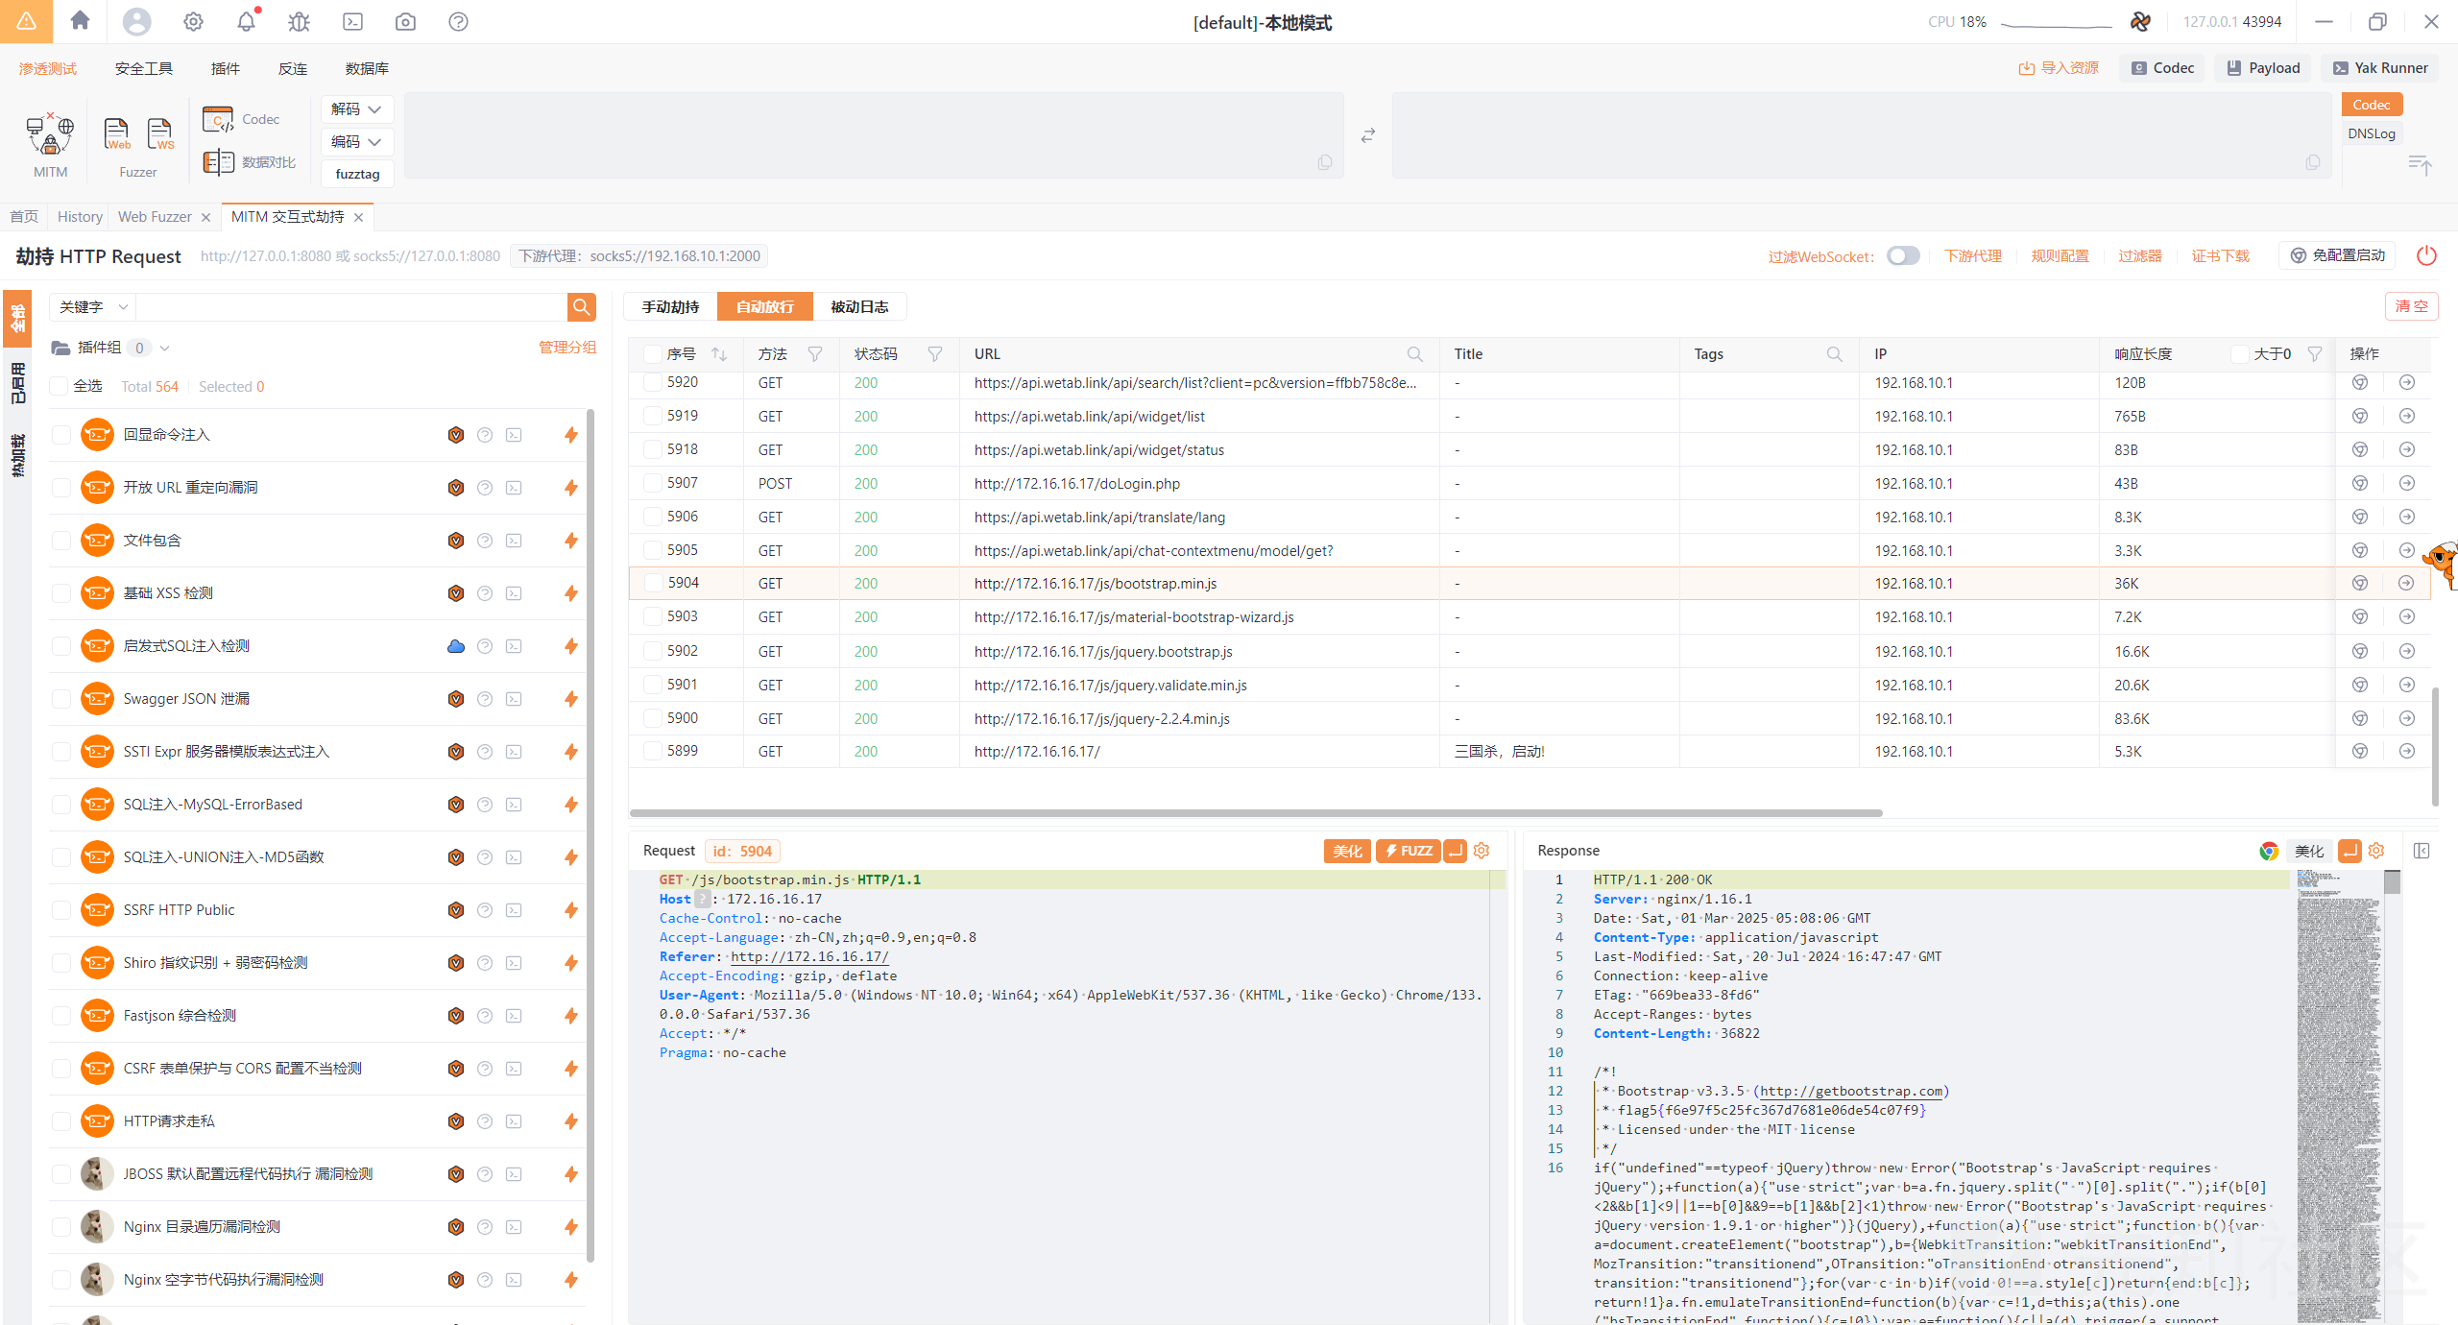Open the 插件 menu
This screenshot has height=1325, width=2458.
tap(226, 68)
